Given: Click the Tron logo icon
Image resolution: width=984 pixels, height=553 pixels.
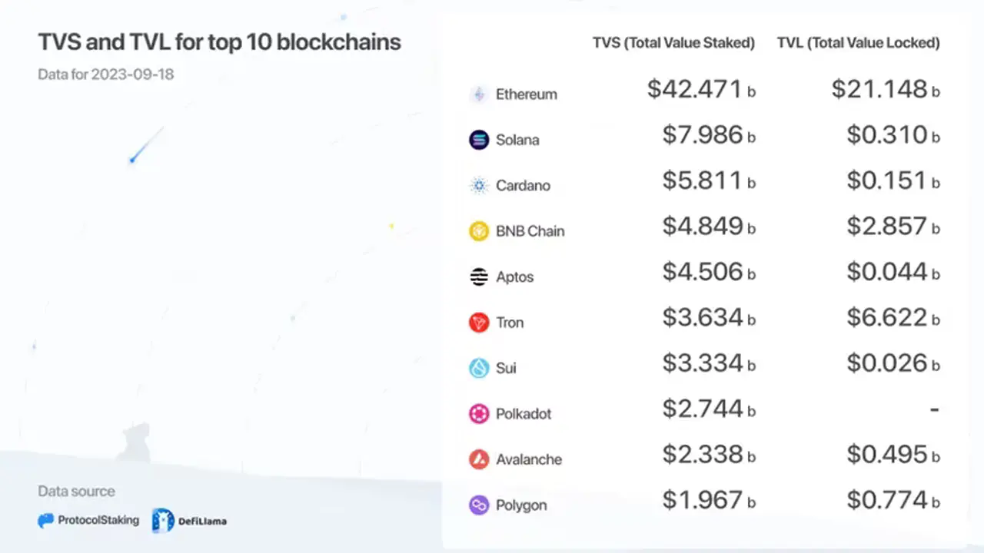Looking at the screenshot, I should [x=479, y=323].
